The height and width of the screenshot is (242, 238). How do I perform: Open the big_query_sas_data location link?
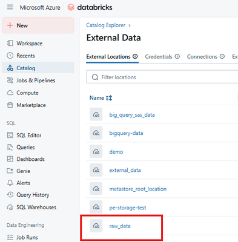click(132, 115)
